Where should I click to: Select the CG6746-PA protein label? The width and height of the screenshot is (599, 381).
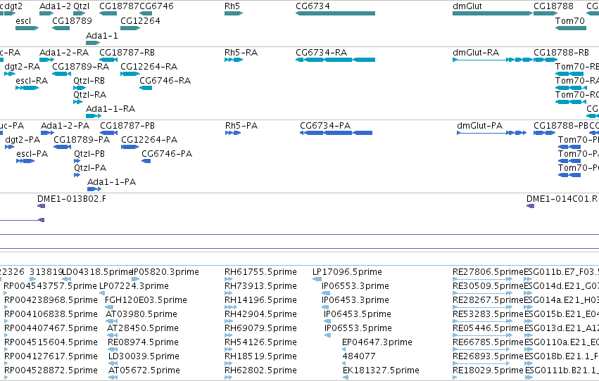(167, 154)
